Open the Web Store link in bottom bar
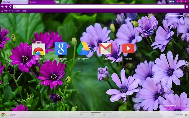The image size is (189, 118). click(180, 114)
